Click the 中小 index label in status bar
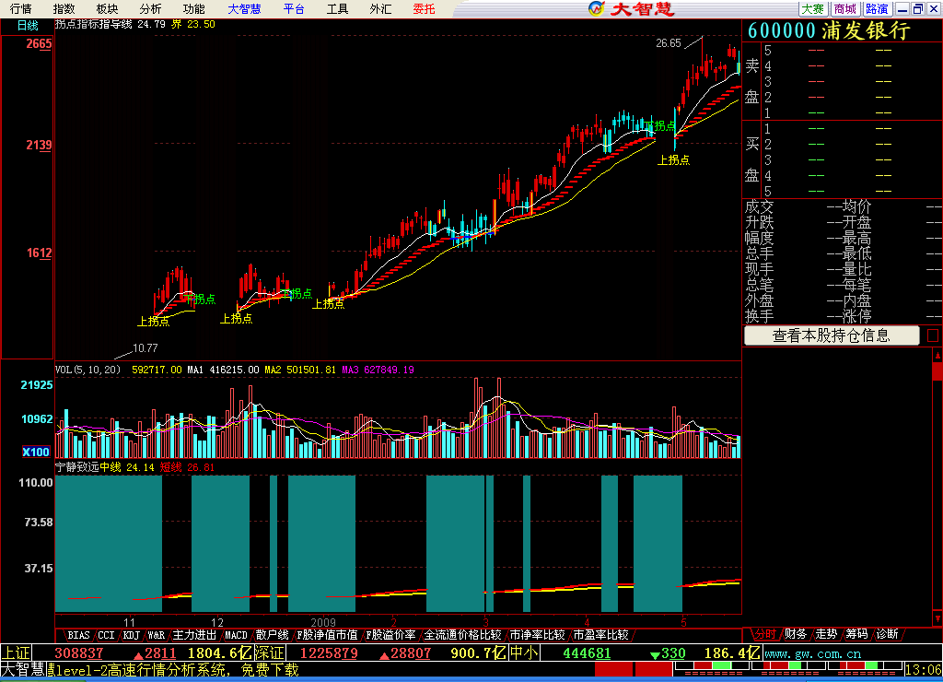 click(x=523, y=653)
